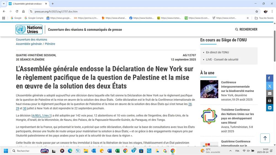276x155 pixels.
Task: Click the back-to-top arrow button
Action: pos(265,138)
